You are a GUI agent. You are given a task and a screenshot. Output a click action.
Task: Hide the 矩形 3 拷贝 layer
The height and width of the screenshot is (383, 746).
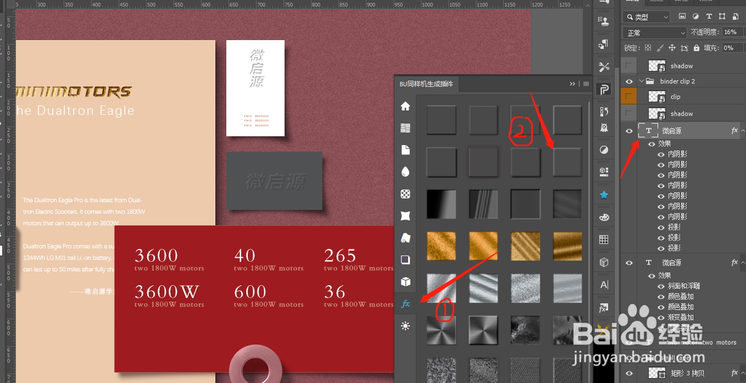tap(629, 373)
